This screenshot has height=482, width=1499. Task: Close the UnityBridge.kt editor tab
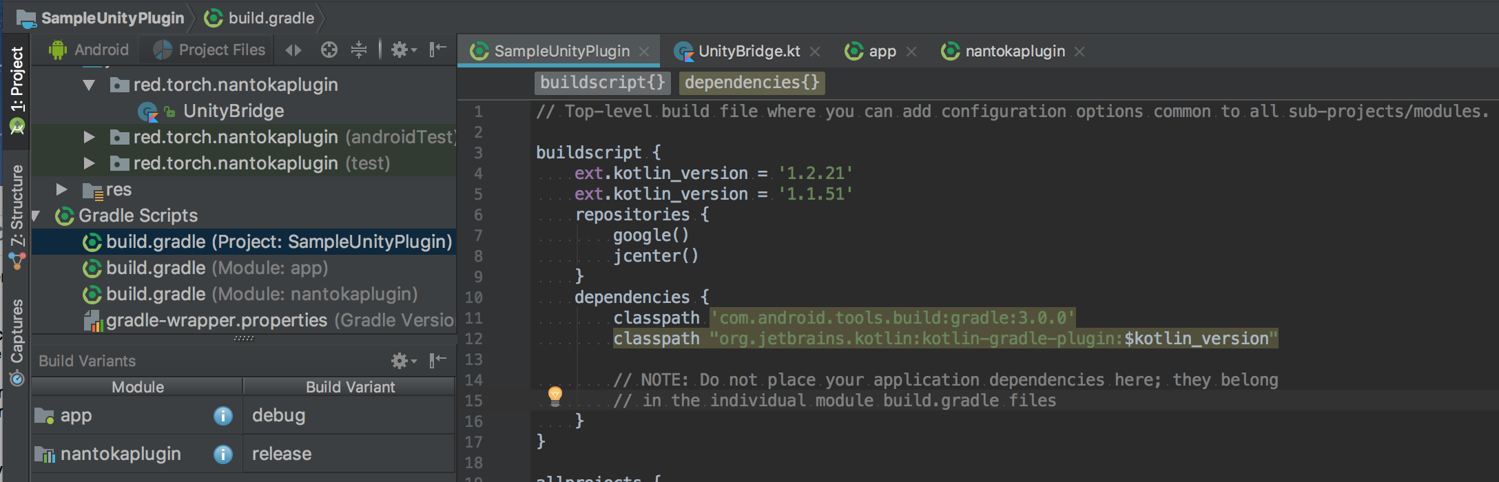click(x=815, y=52)
